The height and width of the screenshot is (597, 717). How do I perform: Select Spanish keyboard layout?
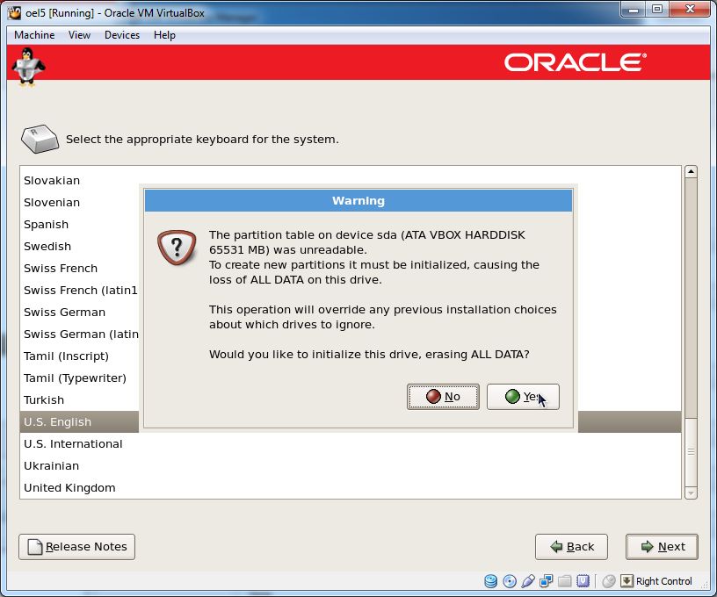pyautogui.click(x=80, y=224)
